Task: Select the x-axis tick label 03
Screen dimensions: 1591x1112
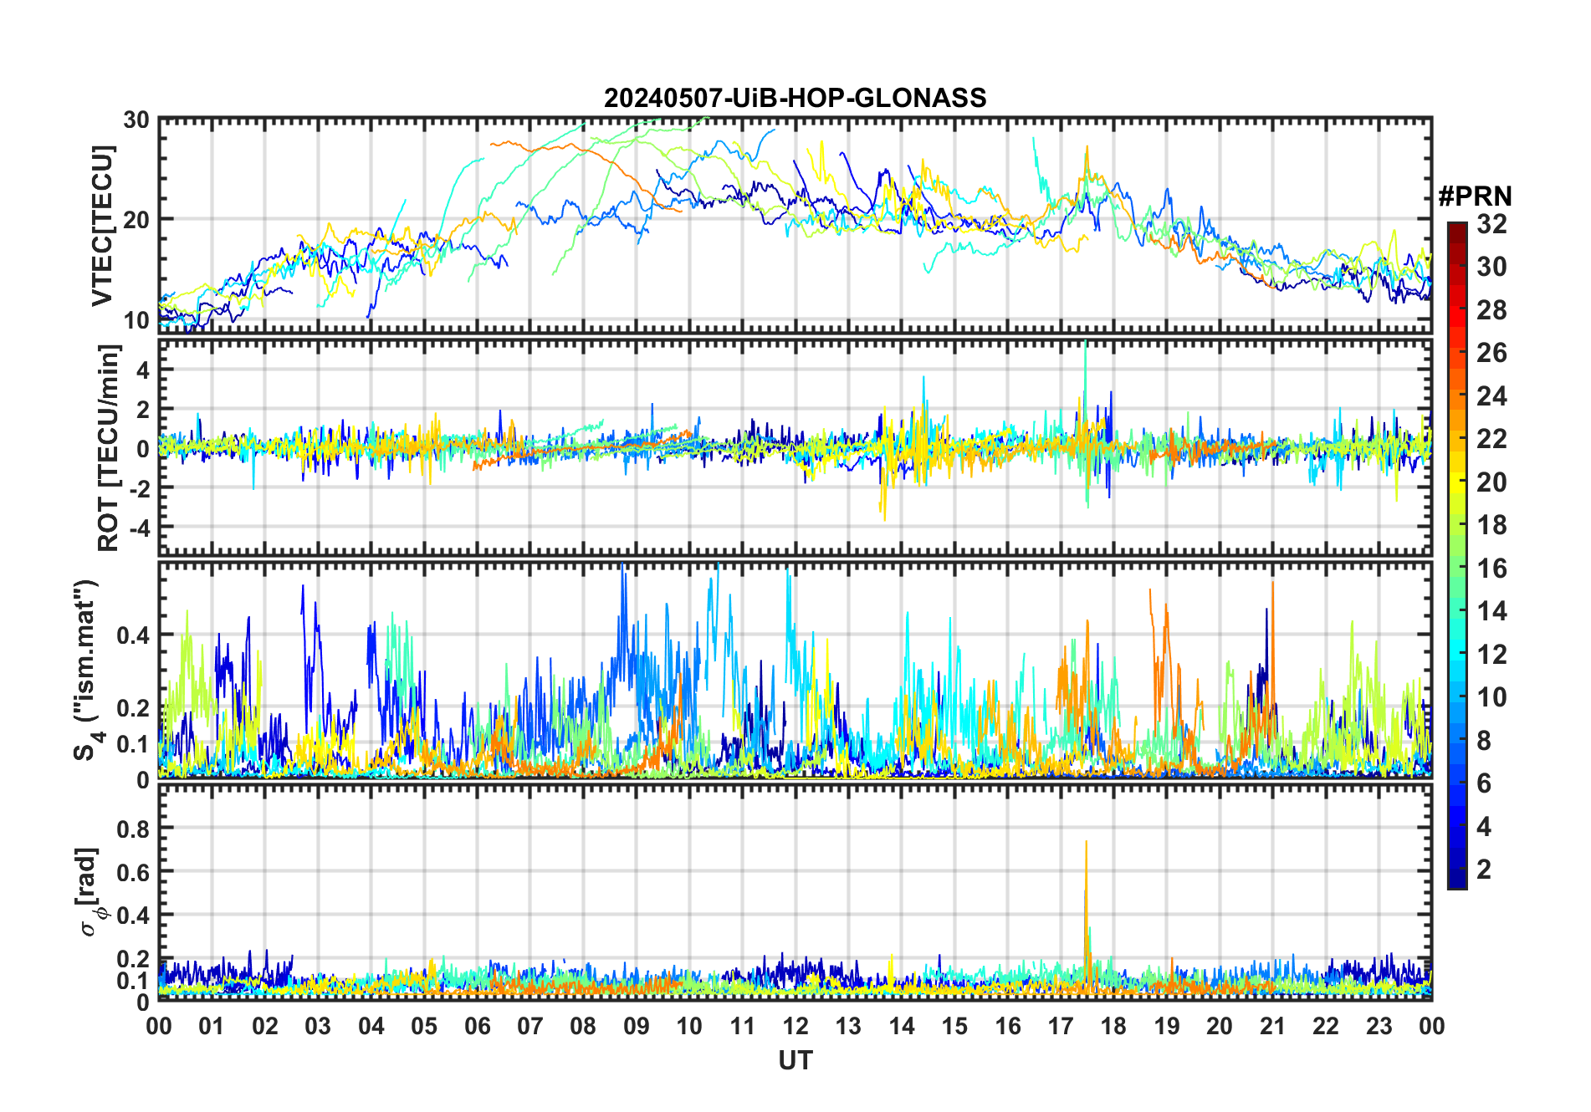Action: point(318,1026)
